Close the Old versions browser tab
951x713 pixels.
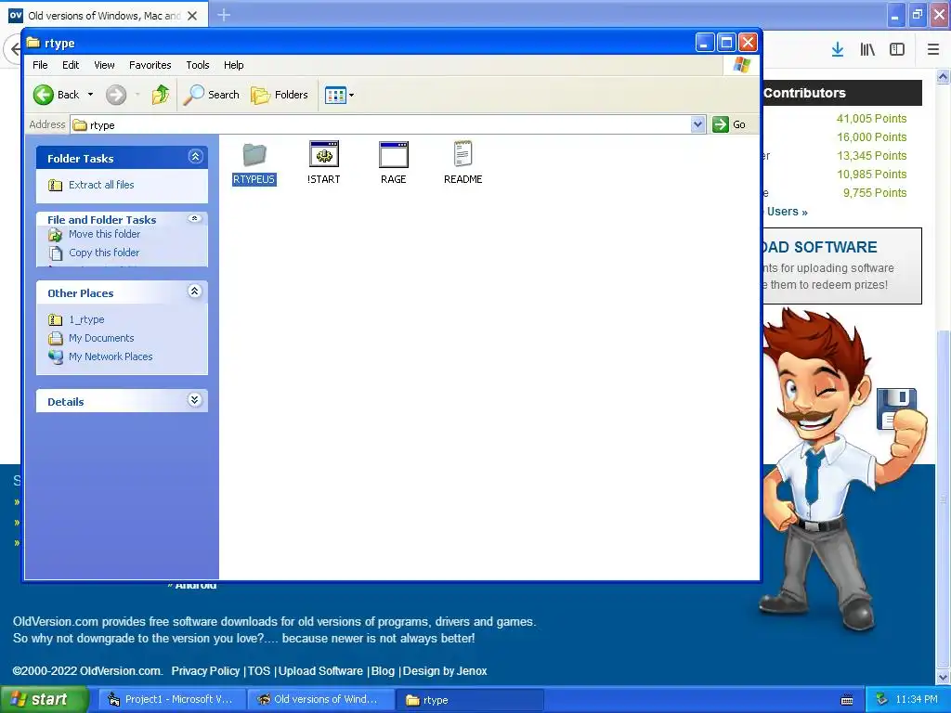pos(192,16)
